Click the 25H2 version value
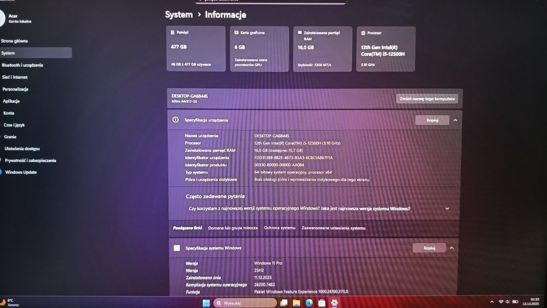The image size is (547, 308). coord(259,270)
